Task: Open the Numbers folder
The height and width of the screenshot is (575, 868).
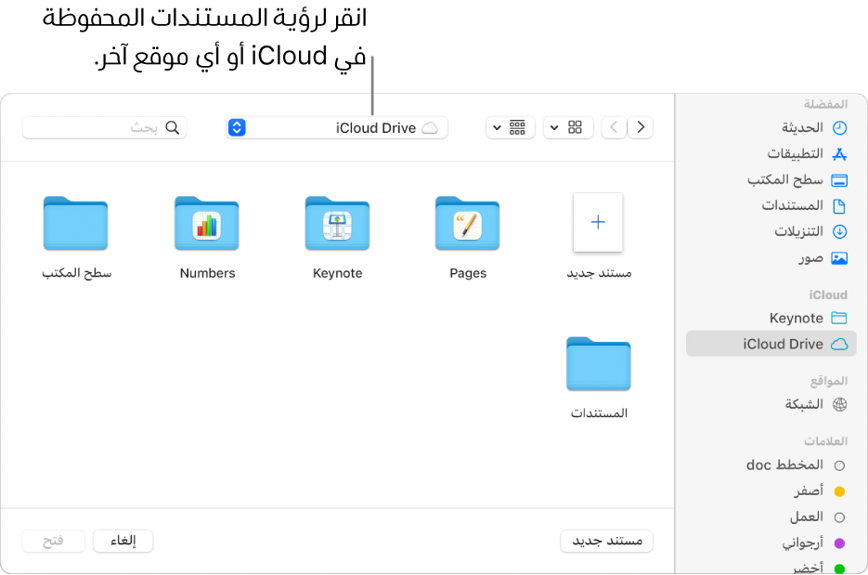Action: point(206,225)
